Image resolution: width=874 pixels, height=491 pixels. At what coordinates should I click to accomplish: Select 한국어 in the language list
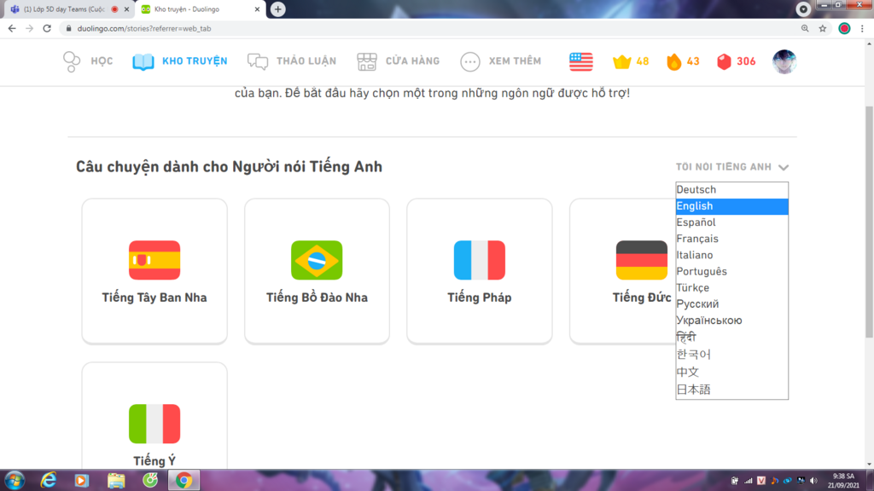click(731, 355)
